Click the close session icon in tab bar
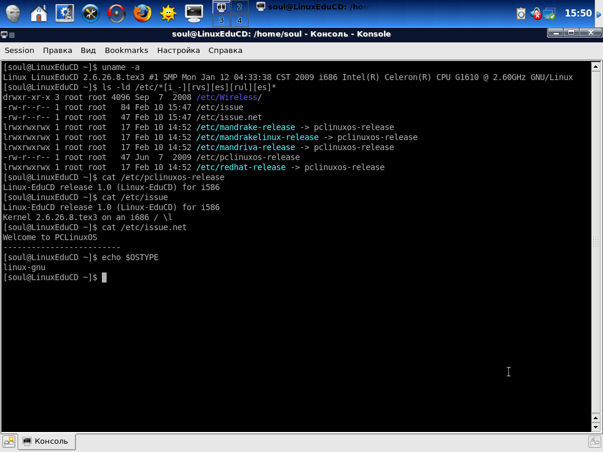The image size is (603, 452). (x=595, y=441)
